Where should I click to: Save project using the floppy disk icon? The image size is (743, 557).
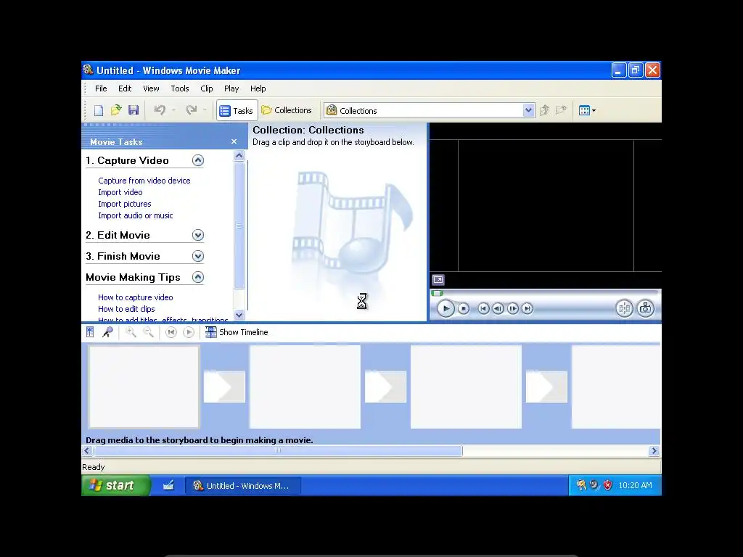point(134,110)
